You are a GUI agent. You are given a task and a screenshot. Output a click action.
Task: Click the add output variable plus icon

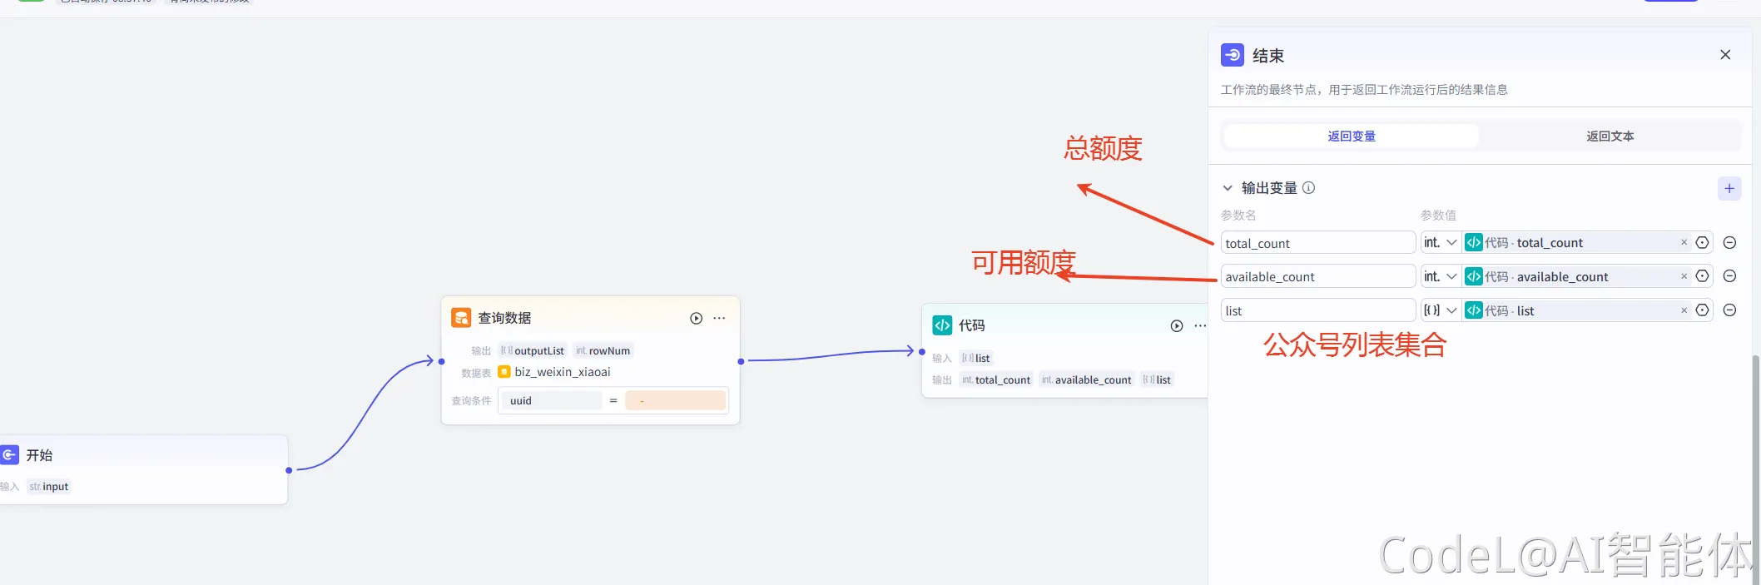tap(1729, 188)
